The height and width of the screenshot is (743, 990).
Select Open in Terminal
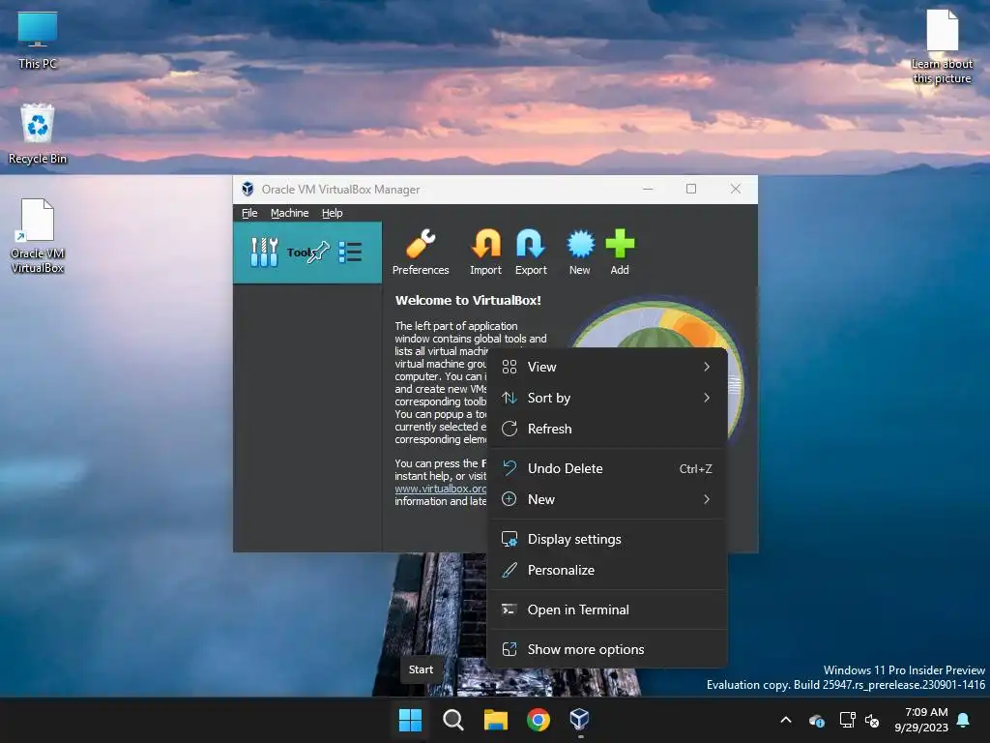607,610
